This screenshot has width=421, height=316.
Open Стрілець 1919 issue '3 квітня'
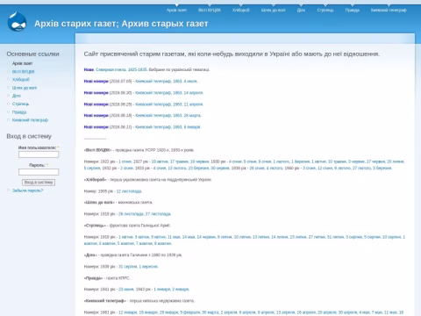point(142,237)
